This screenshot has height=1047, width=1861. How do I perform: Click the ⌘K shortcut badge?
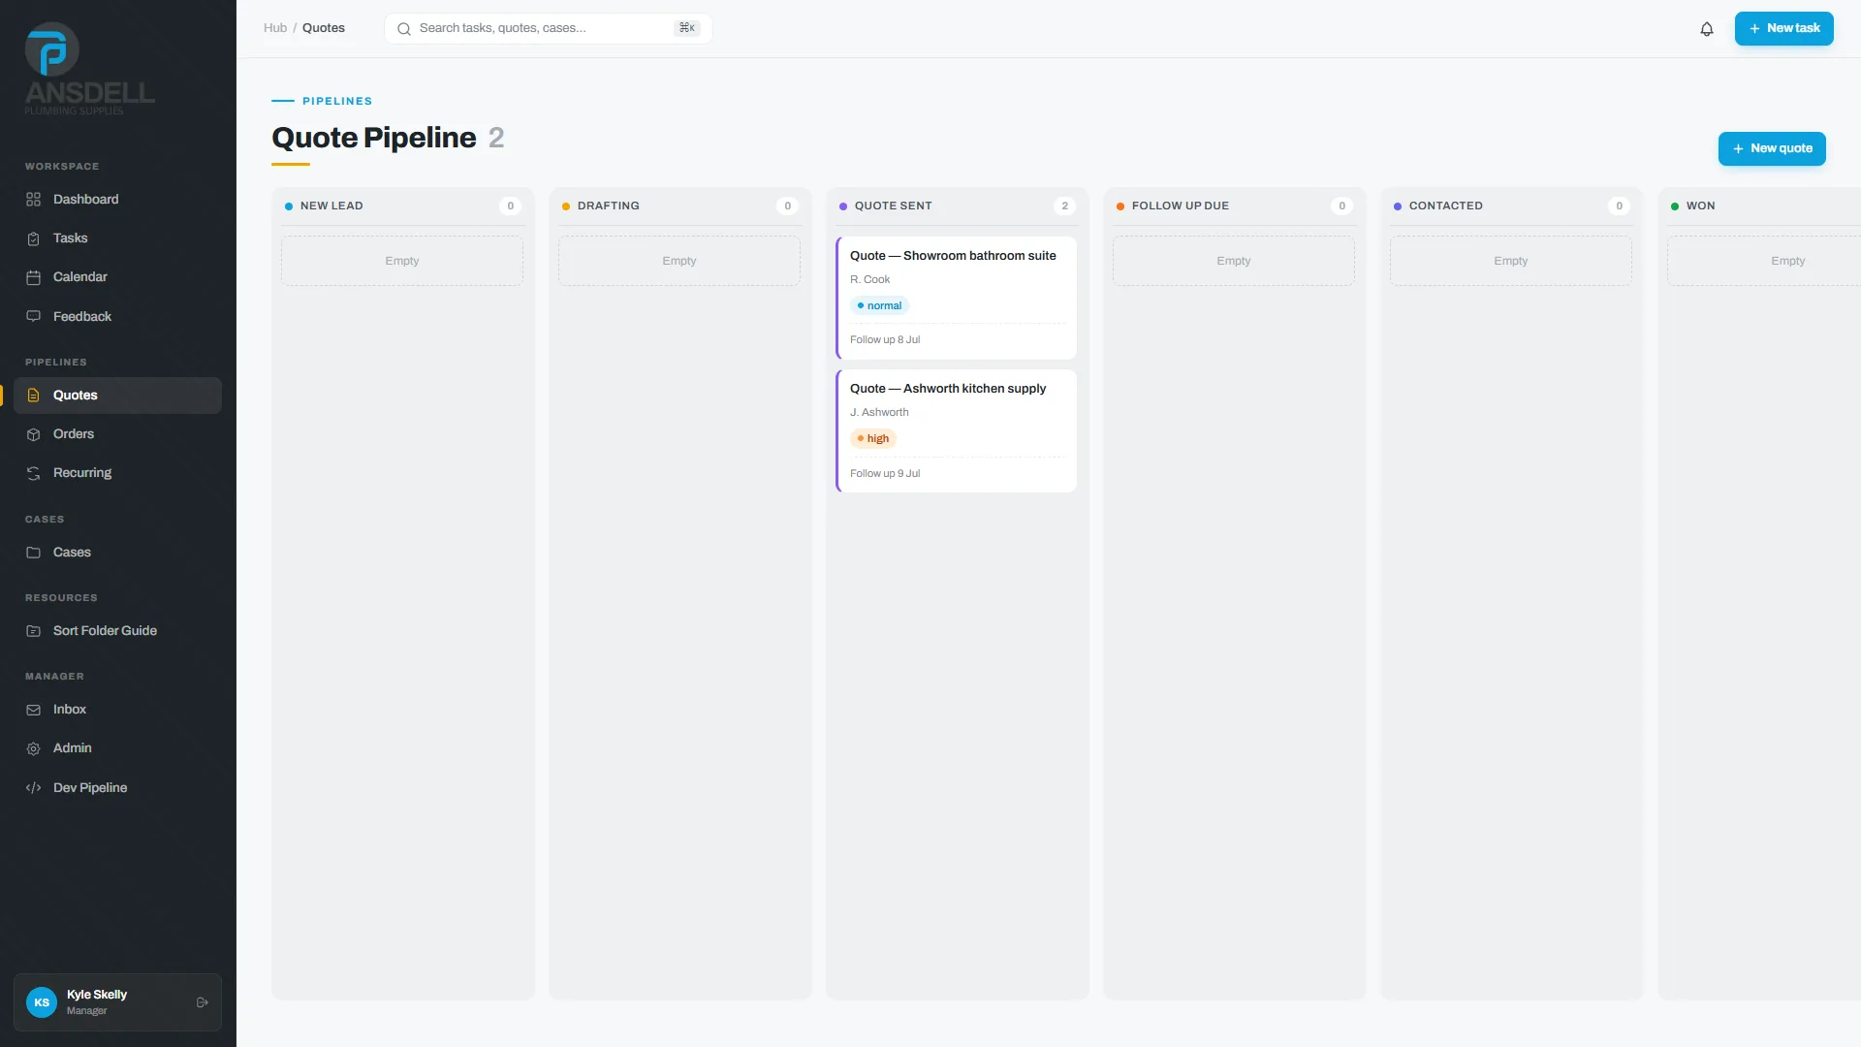pyautogui.click(x=687, y=28)
